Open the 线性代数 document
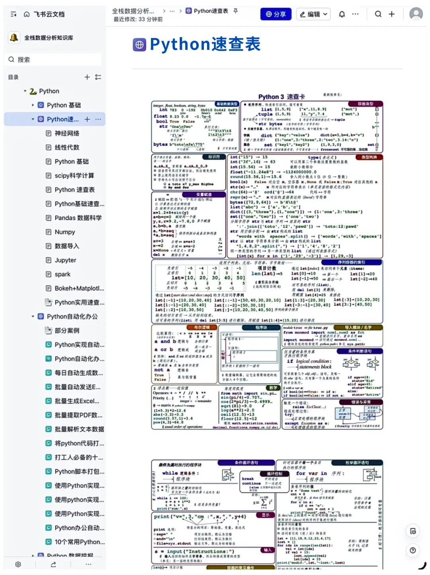 tap(67, 147)
